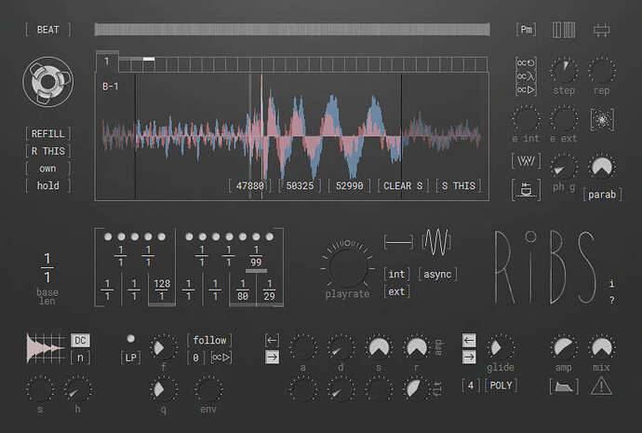Toggle the 'hold' button

[x=47, y=185]
